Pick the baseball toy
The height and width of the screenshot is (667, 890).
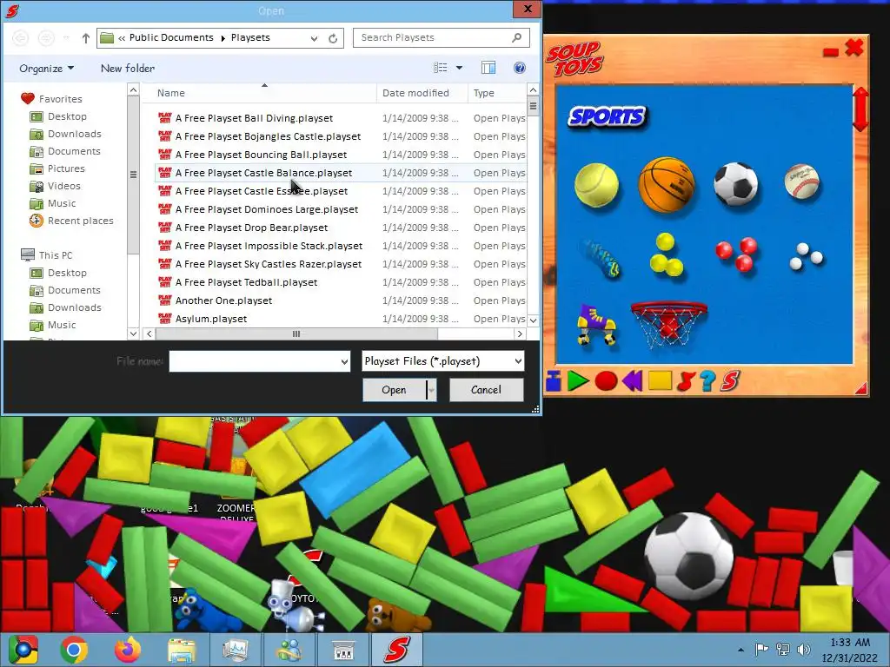tap(801, 182)
